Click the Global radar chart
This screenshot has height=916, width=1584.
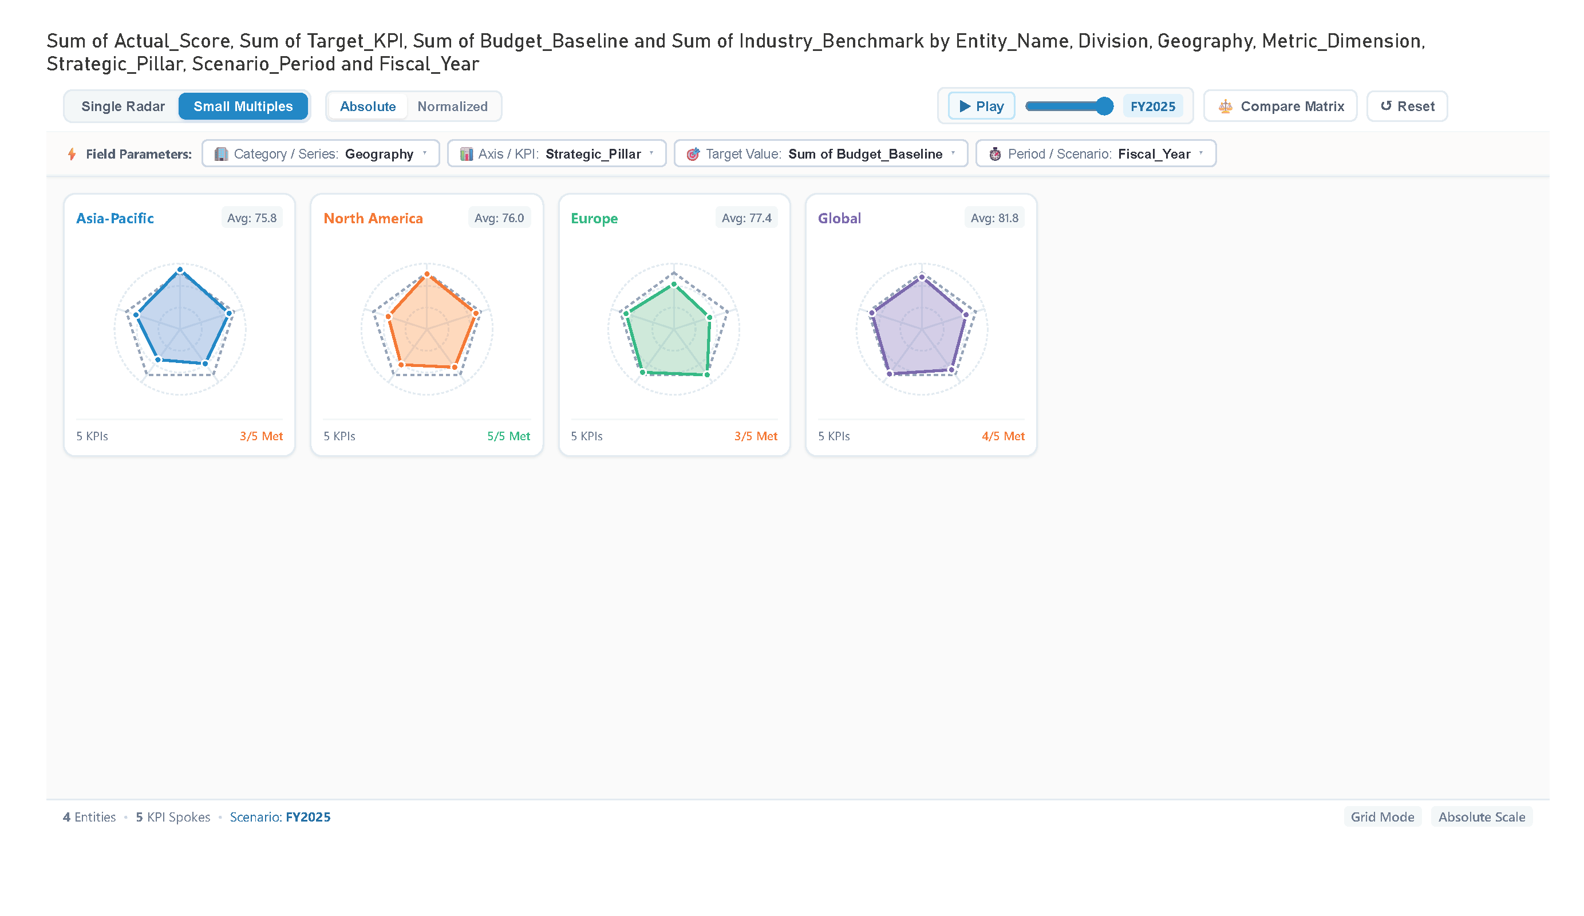(x=922, y=329)
